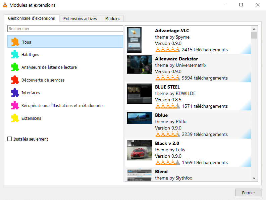Screen dimensions: 266x200
Task: Select the Black v 2.0 title
Action: point(167,143)
